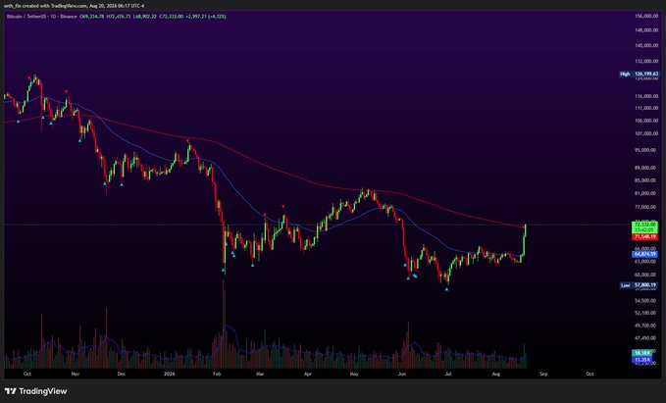Click the 77,000.00 price axis tick
This screenshot has height=403, width=666.
pos(646,207)
